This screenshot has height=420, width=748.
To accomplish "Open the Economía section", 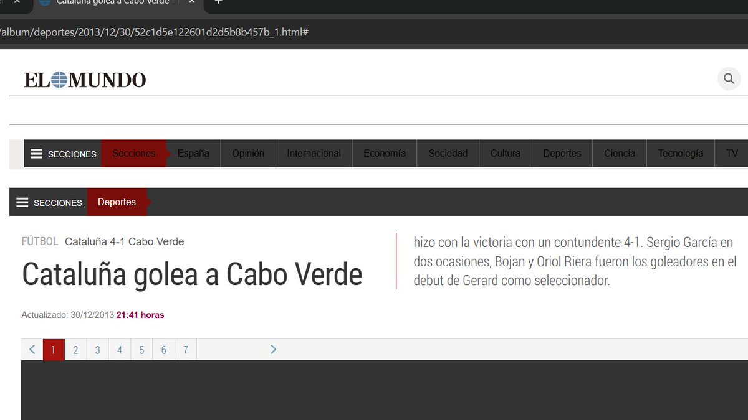I will (x=385, y=154).
